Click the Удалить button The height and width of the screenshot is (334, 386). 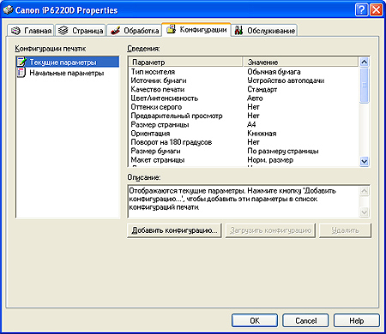tap(345, 230)
